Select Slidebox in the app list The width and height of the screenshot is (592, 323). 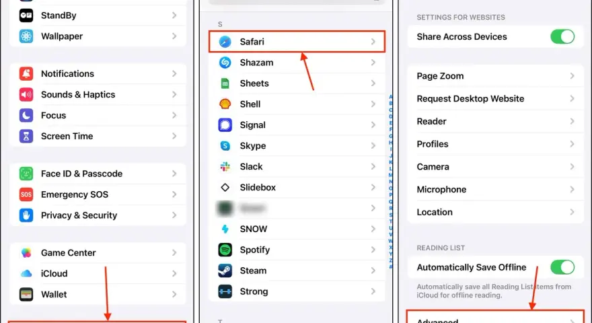[297, 187]
